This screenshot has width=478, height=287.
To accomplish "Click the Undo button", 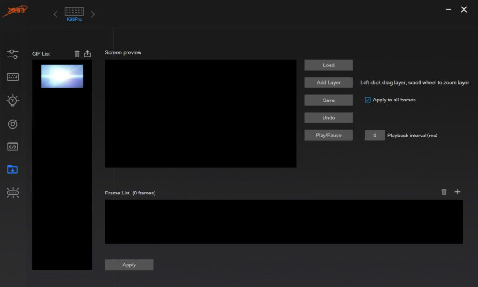I will point(329,117).
